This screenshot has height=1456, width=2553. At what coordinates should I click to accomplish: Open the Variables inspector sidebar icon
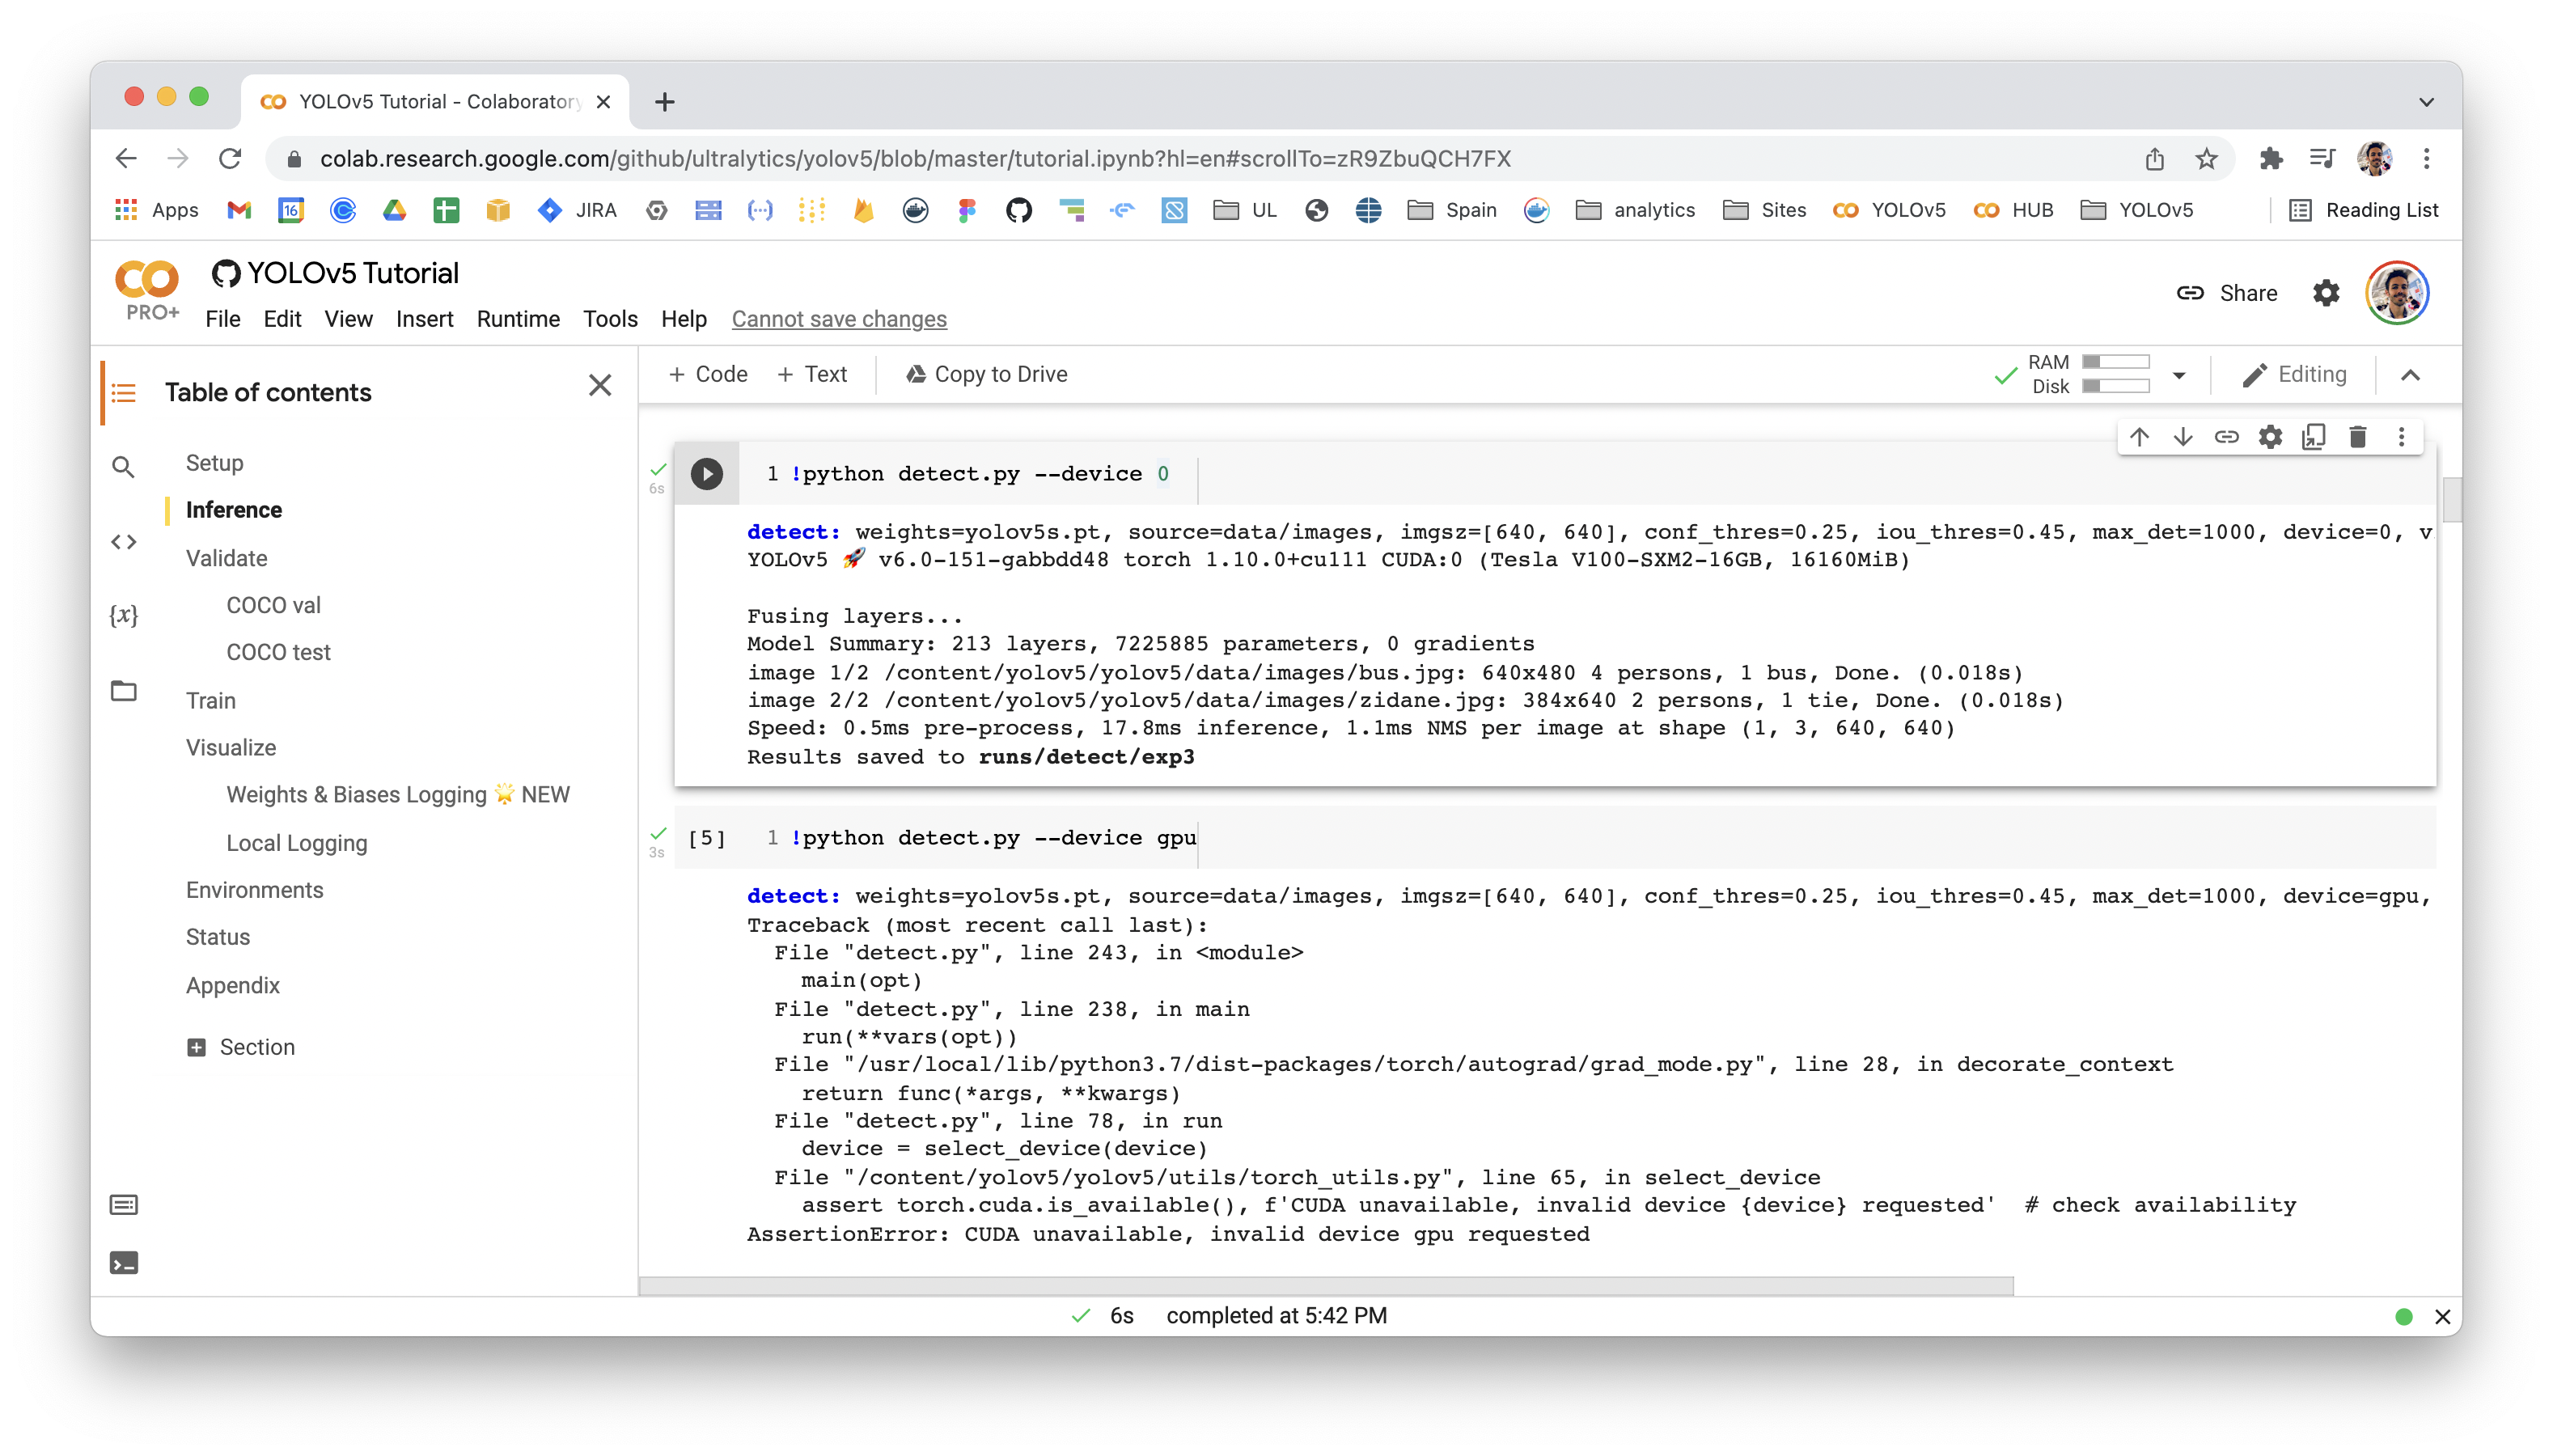[x=123, y=614]
